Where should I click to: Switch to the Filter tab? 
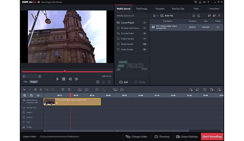coord(196,9)
